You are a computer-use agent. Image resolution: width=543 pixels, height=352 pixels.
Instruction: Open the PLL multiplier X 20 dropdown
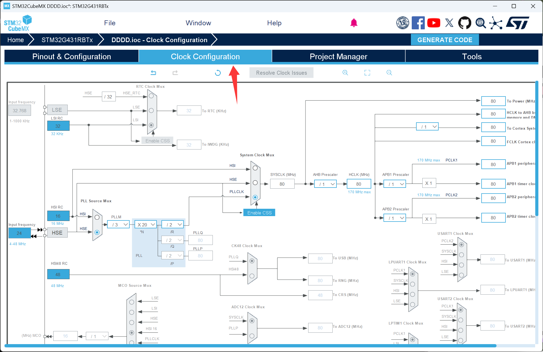(146, 225)
